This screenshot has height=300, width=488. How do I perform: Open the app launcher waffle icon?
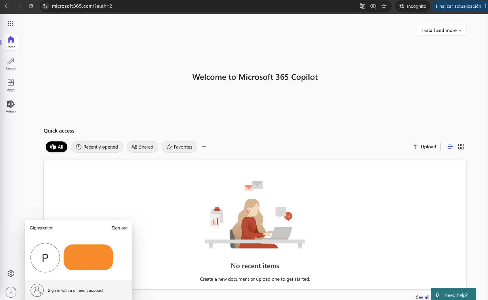pyautogui.click(x=11, y=23)
